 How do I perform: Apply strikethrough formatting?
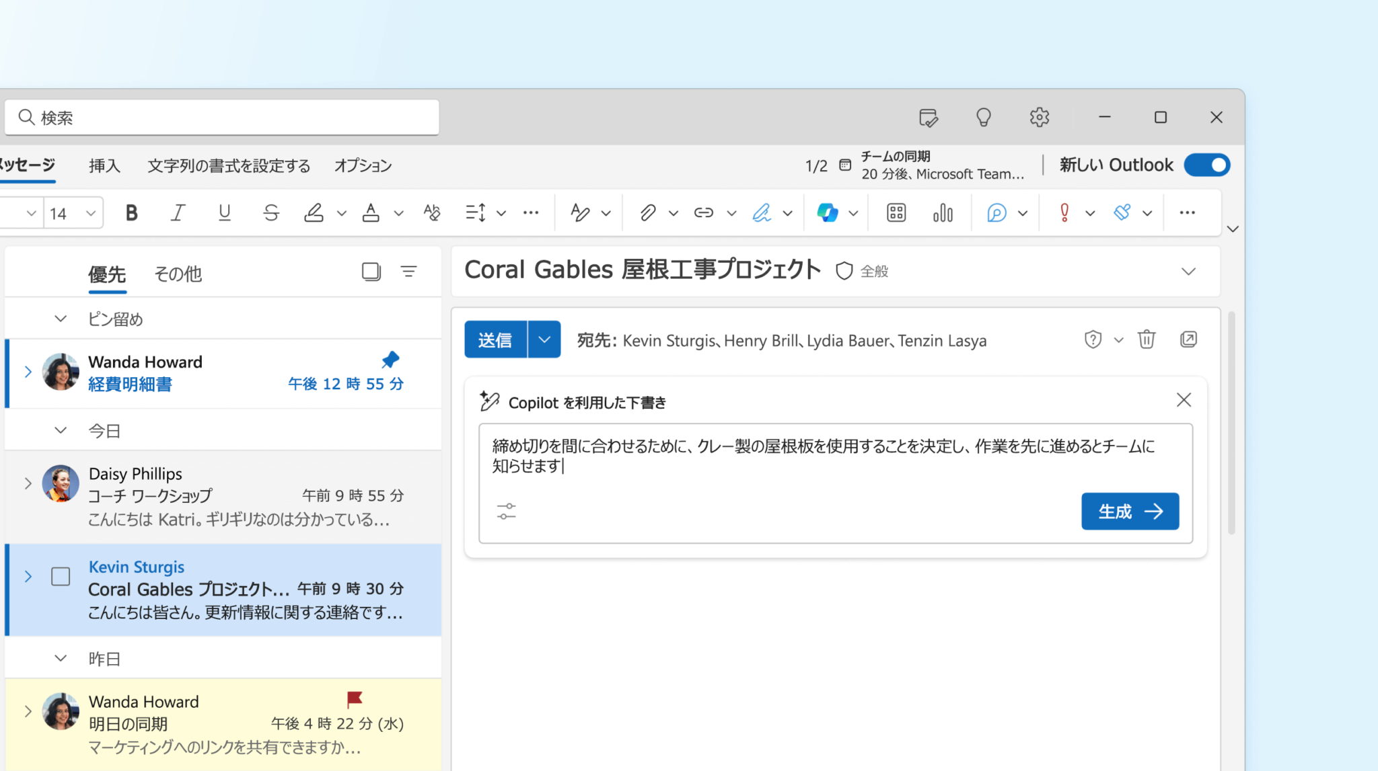click(271, 213)
